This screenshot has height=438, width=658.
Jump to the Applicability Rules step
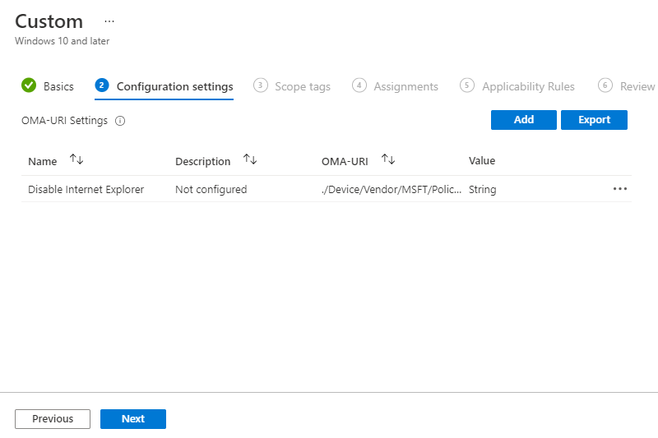[x=528, y=86]
